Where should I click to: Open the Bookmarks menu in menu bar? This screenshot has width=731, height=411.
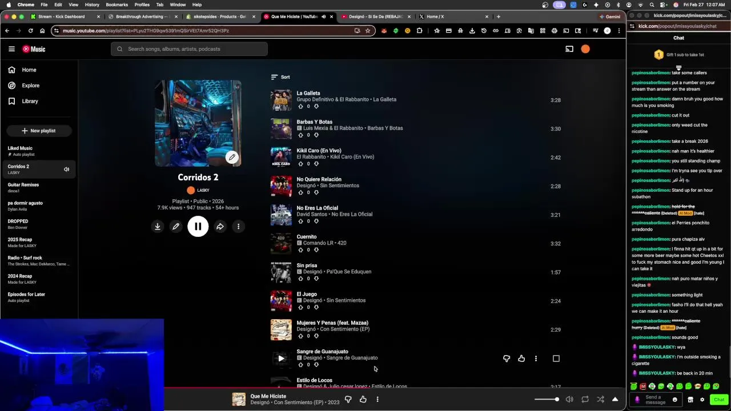click(117, 5)
